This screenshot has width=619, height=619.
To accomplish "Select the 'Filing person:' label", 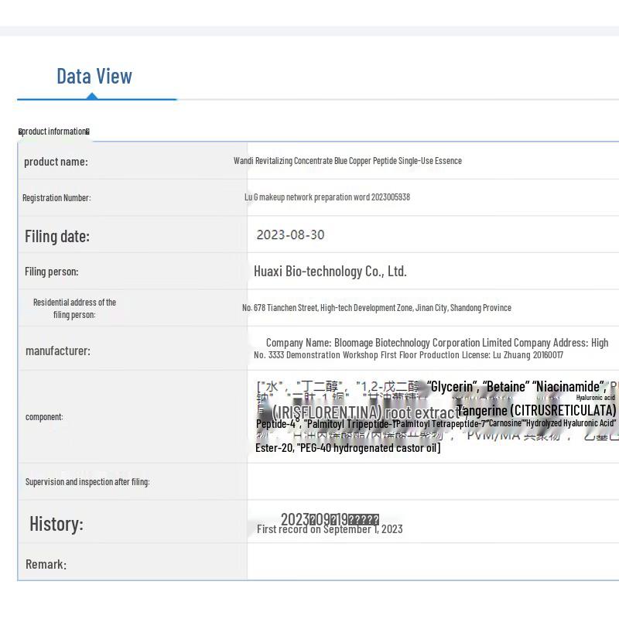I will pos(51,272).
